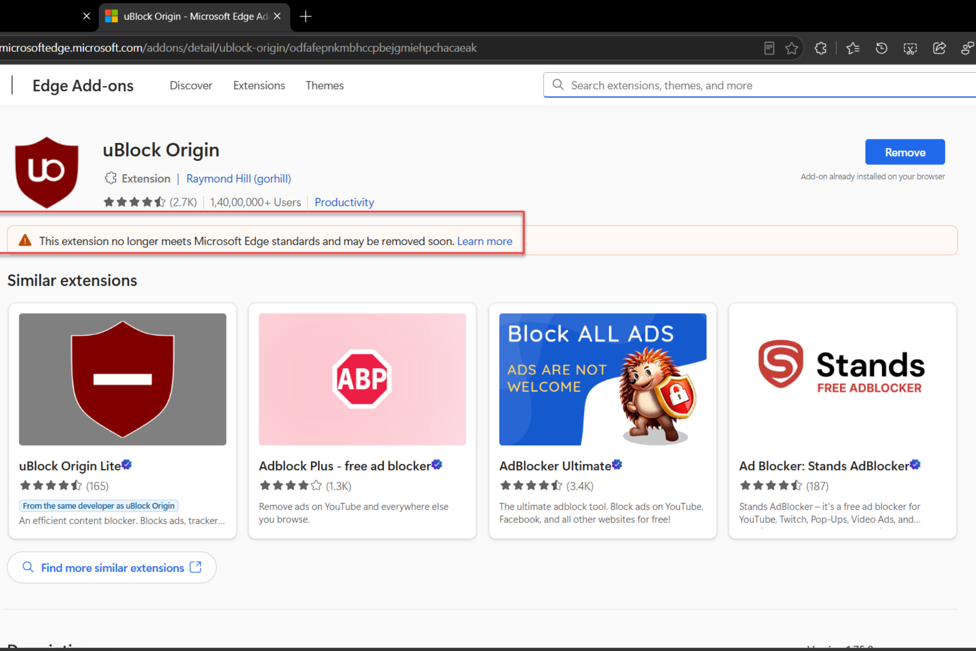976x651 pixels.
Task: Open the AdBlocker Ultimate title
Action: click(x=555, y=466)
